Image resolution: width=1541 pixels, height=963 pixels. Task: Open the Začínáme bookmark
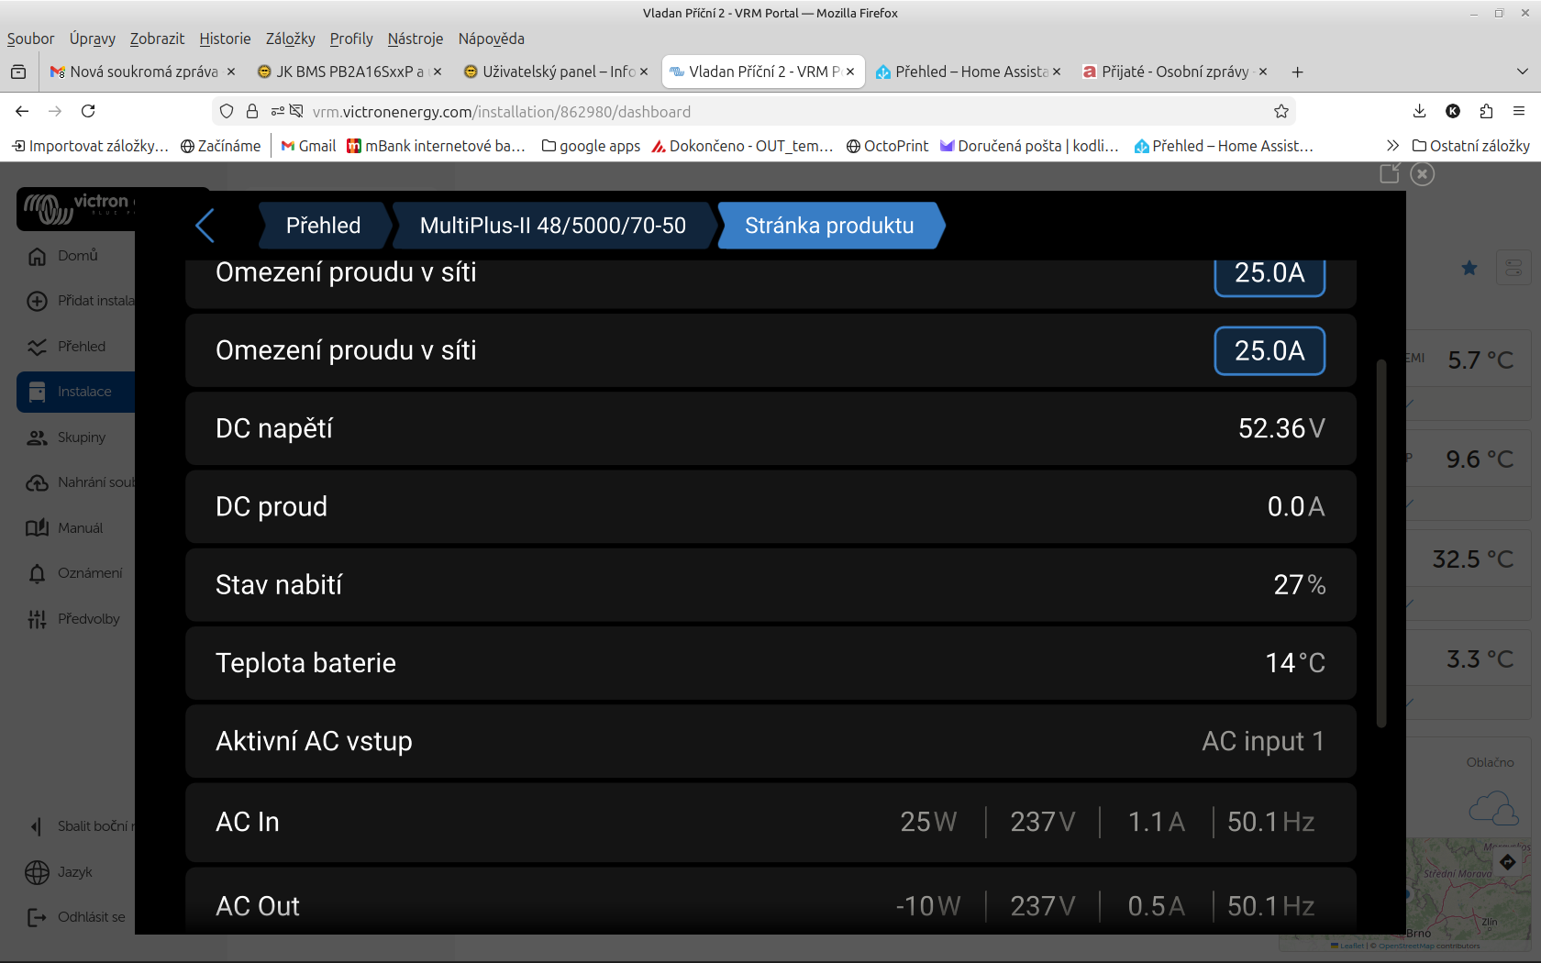tap(220, 146)
